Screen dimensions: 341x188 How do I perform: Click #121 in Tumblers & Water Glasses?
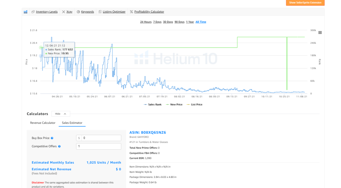click(x=149, y=142)
